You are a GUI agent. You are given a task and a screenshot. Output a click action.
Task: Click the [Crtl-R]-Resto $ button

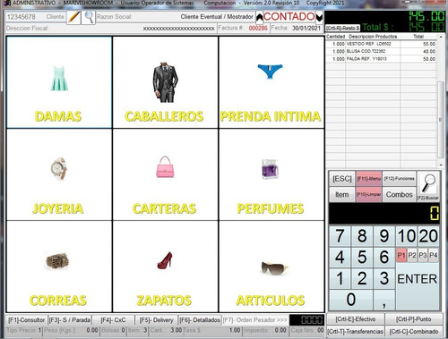pyautogui.click(x=342, y=28)
